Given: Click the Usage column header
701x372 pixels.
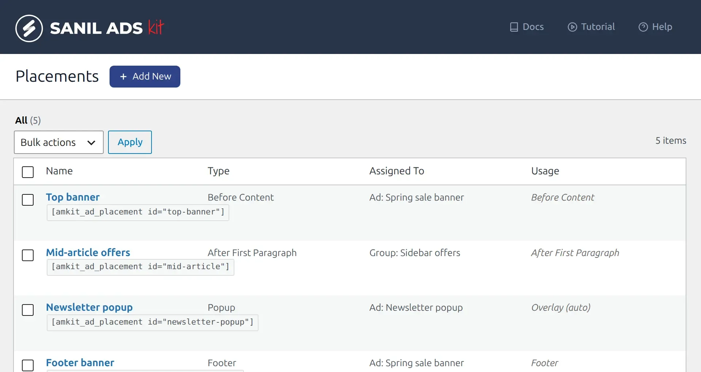Looking at the screenshot, I should click(545, 171).
